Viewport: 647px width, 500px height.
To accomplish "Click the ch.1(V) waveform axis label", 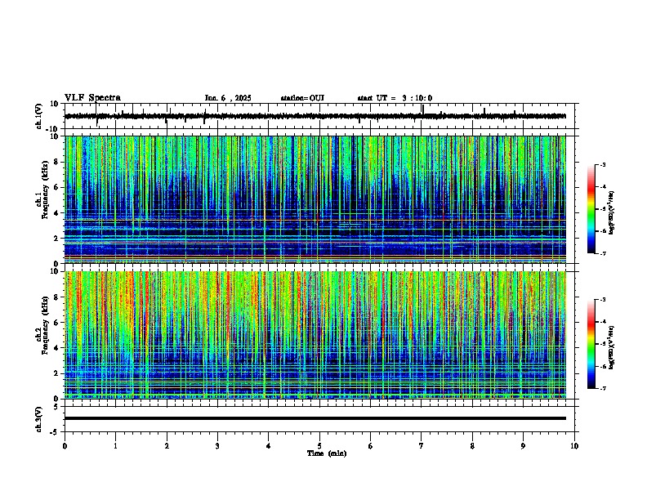I will pos(39,116).
